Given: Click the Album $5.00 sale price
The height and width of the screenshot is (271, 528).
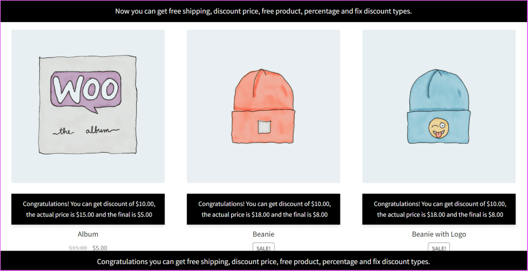Looking at the screenshot, I should tap(100, 248).
